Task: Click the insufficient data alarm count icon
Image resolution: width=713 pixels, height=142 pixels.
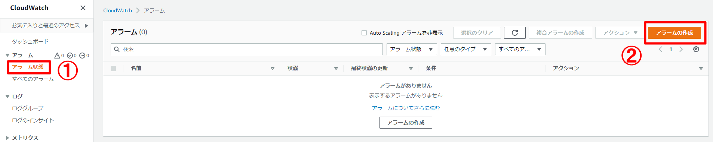Action: (84, 56)
